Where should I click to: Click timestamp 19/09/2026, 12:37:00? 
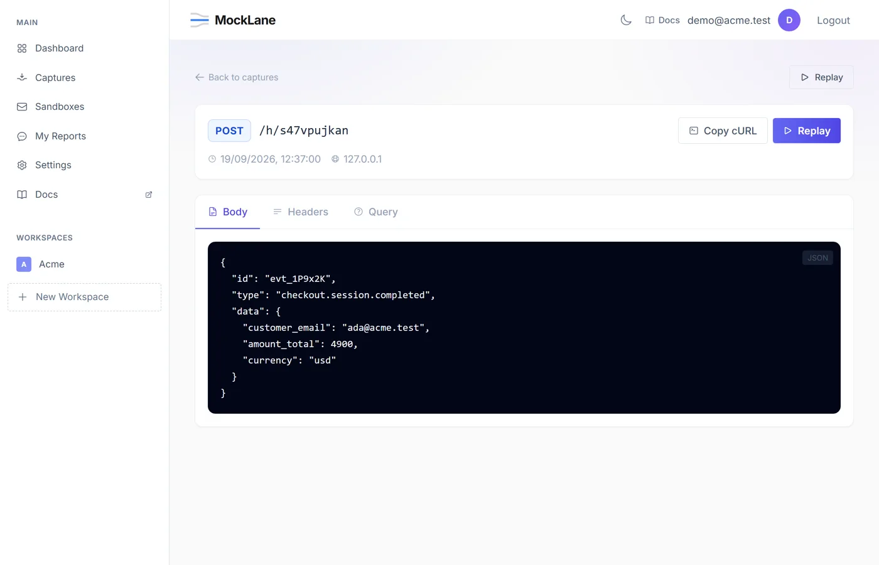[271, 159]
